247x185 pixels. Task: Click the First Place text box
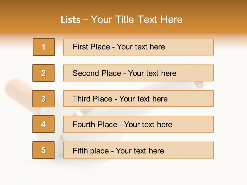[138, 47]
